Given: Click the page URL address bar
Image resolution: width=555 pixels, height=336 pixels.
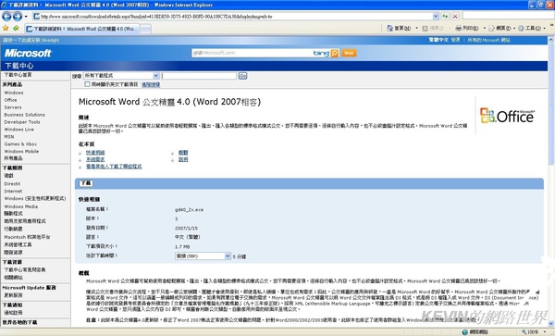Looking at the screenshot, I should tap(232, 17).
